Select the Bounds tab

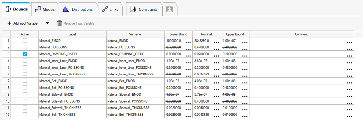[17, 9]
